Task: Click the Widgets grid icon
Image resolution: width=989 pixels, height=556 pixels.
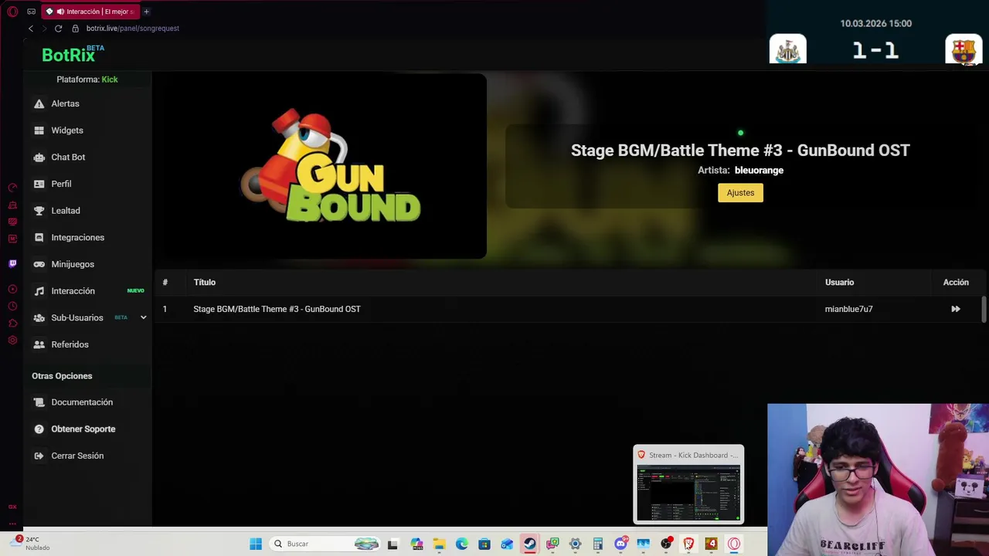Action: [x=39, y=131]
